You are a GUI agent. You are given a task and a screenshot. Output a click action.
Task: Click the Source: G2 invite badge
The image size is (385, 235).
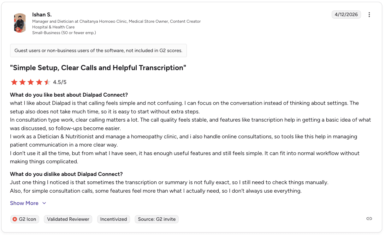(157, 219)
